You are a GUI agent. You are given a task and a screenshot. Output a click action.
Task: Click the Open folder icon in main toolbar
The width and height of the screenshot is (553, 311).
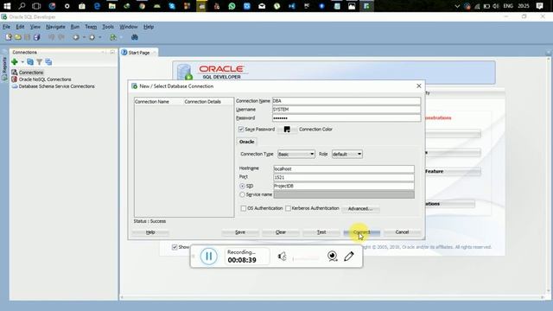pos(18,37)
